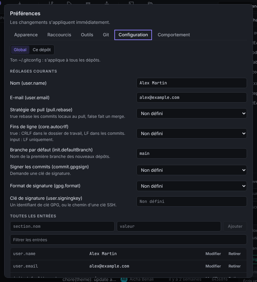The image size is (257, 282).
Task: Switch to the Raccourcis tab
Action: [59, 35]
